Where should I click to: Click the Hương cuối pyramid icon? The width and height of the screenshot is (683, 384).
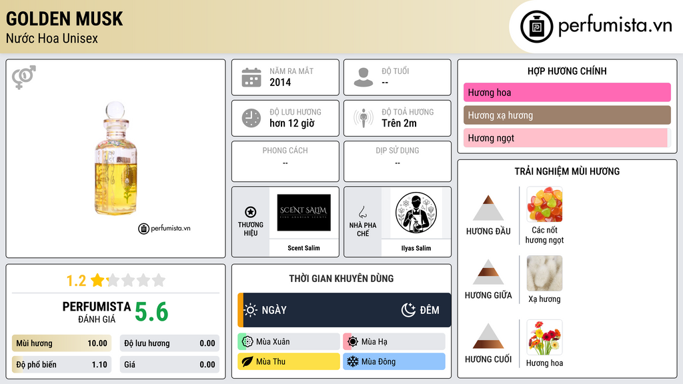coord(488,336)
